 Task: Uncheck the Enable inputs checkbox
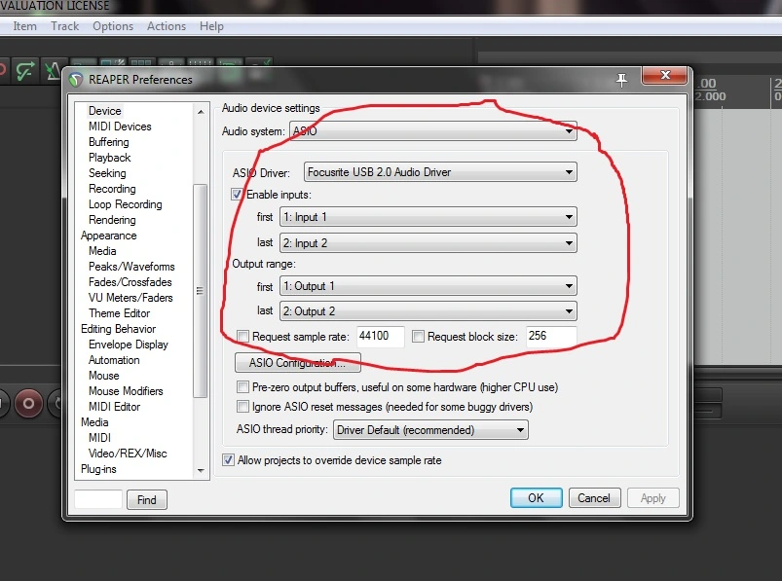[237, 195]
